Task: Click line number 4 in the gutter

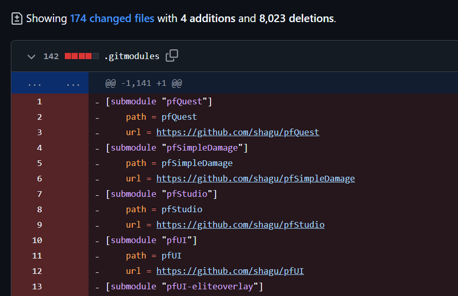Action: pyautogui.click(x=39, y=147)
